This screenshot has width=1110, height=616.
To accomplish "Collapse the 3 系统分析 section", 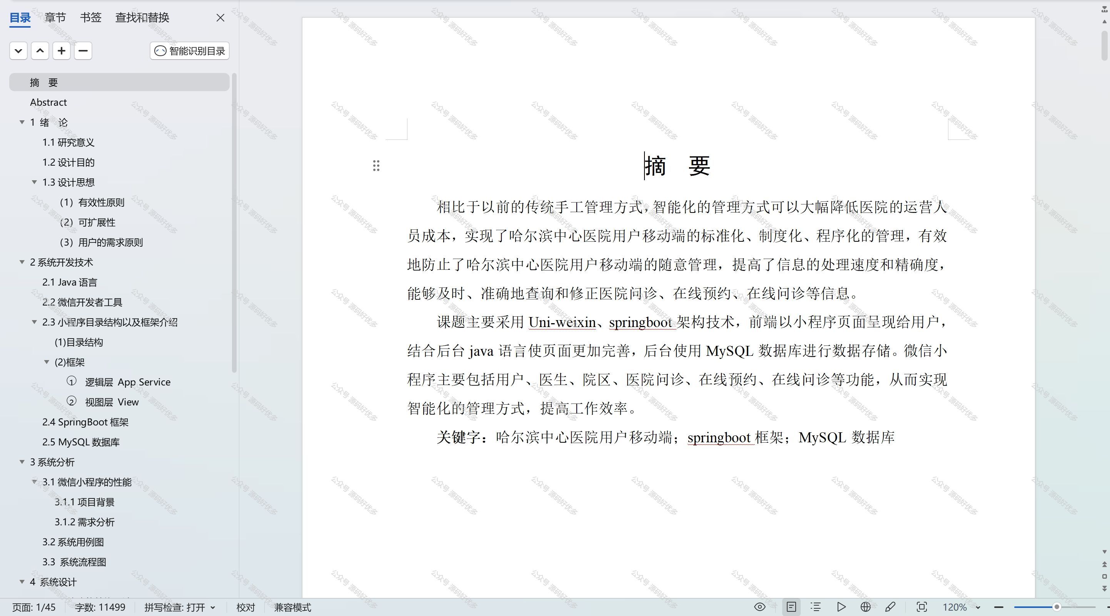I will pos(22,462).
